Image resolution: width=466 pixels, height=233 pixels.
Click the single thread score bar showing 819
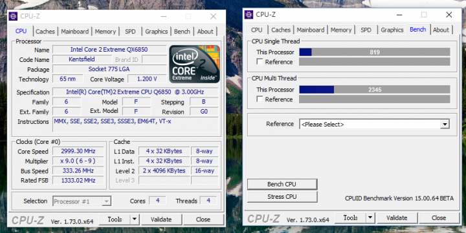coord(375,52)
